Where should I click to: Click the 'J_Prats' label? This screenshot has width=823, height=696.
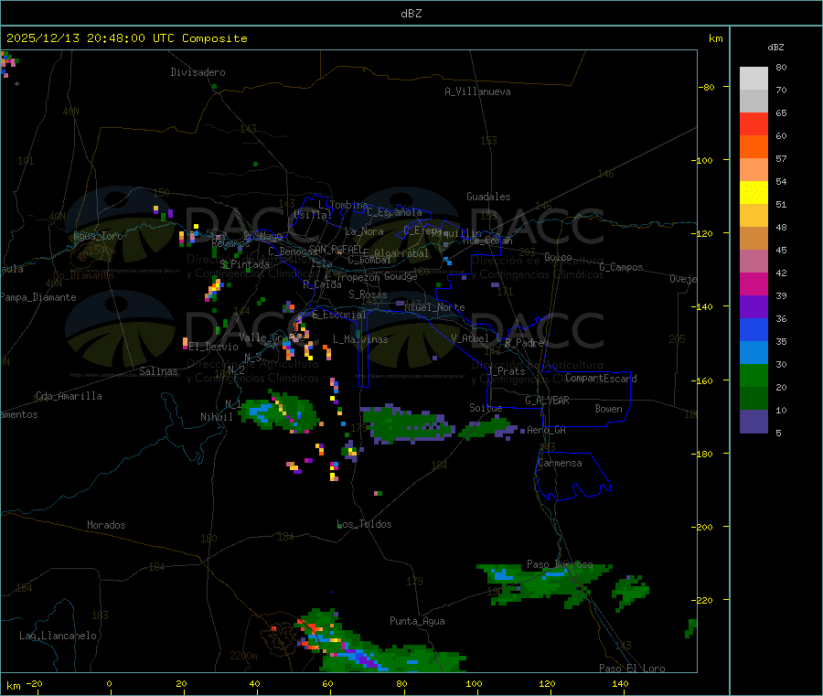point(507,371)
